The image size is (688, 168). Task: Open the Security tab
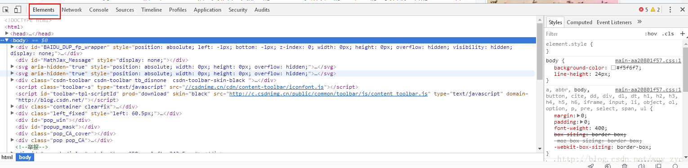pyautogui.click(x=238, y=10)
